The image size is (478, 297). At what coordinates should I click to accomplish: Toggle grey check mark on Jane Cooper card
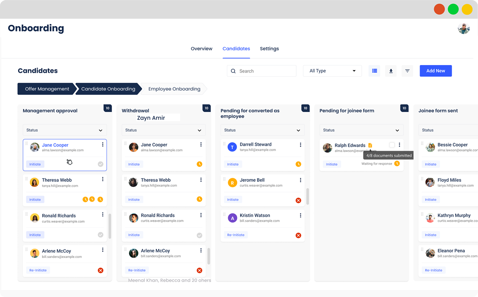[100, 164]
